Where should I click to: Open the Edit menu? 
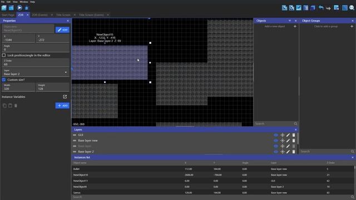point(8,2)
